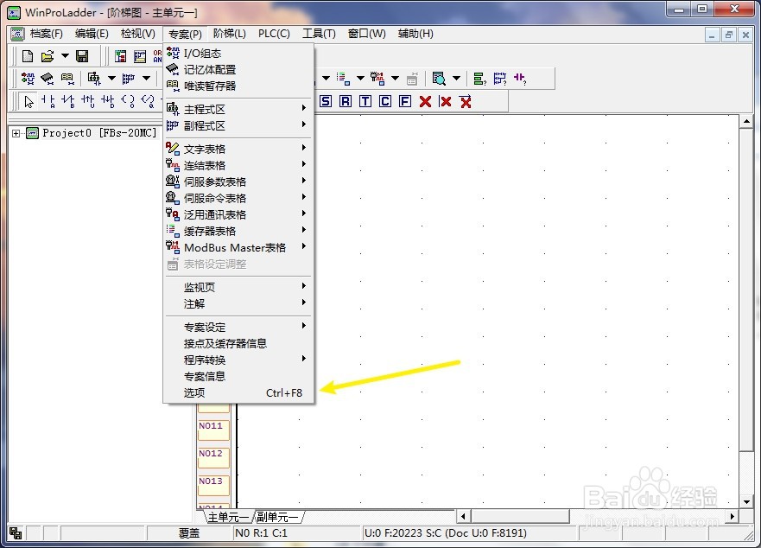The width and height of the screenshot is (761, 548).
Task: Expand the 主程式区 submenu
Action: (x=238, y=109)
